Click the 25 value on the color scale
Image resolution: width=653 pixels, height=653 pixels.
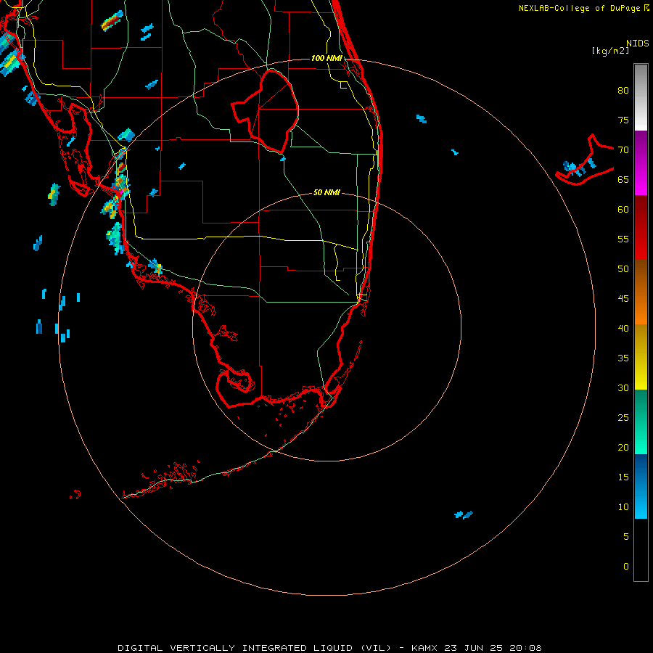623,417
